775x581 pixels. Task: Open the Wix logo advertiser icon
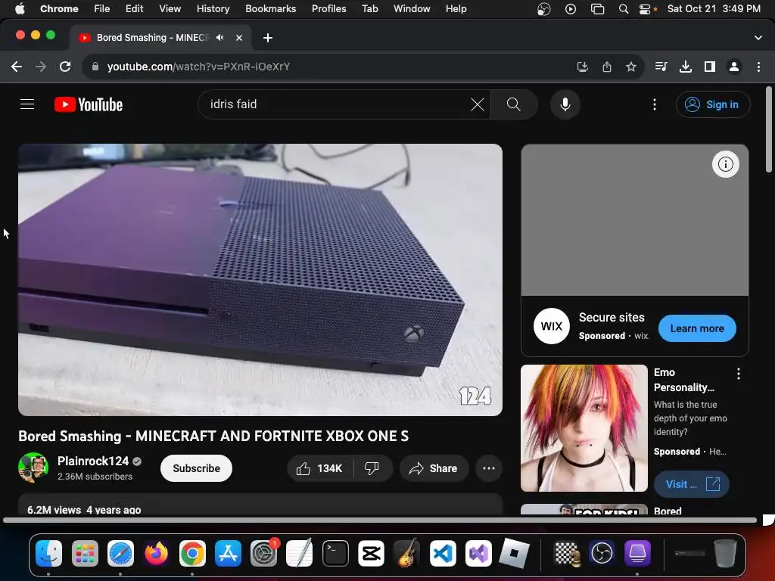click(552, 326)
